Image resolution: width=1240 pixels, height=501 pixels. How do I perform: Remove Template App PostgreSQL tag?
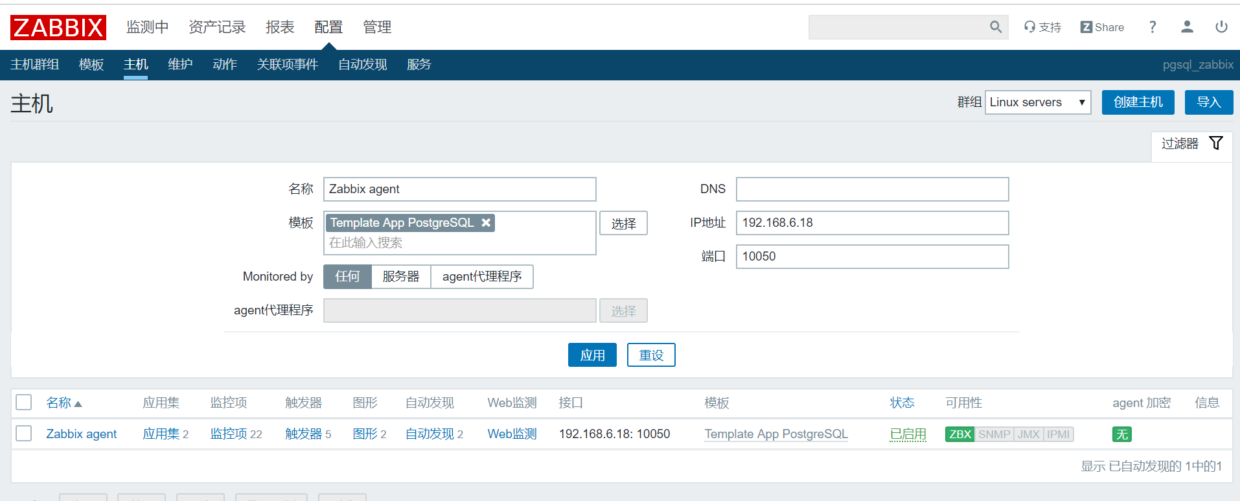click(486, 223)
